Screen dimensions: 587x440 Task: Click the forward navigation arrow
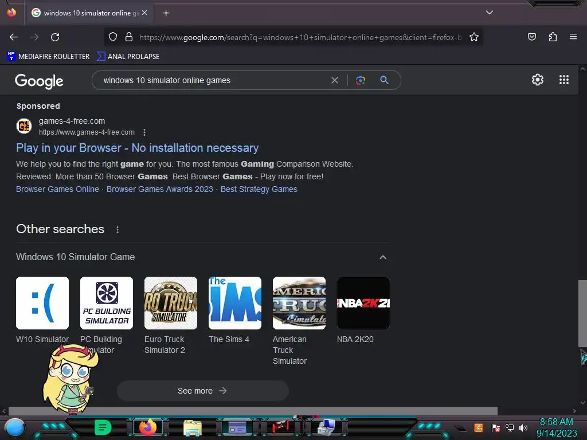pyautogui.click(x=34, y=37)
